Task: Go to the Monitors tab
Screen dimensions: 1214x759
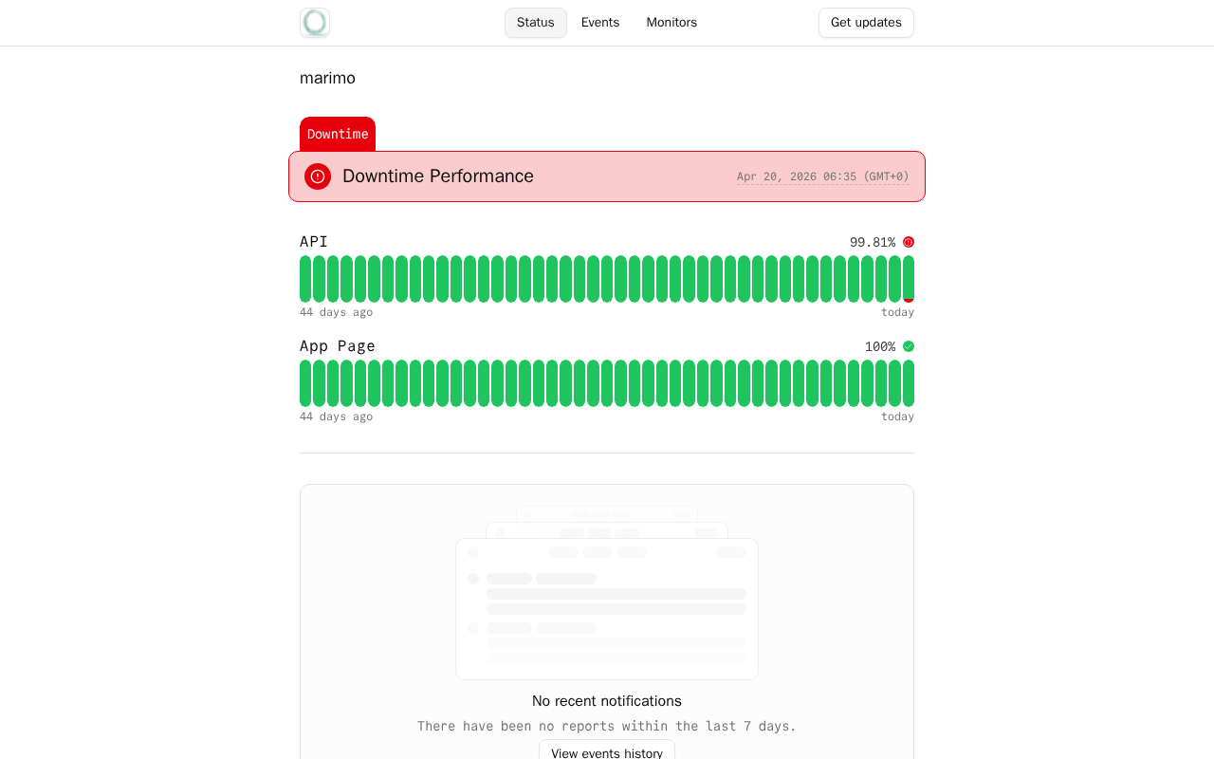Action: 671,23
